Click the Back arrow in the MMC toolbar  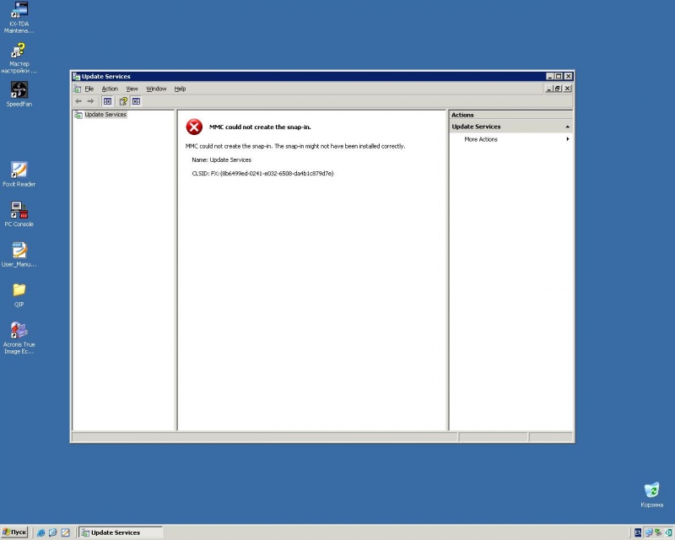coord(78,101)
